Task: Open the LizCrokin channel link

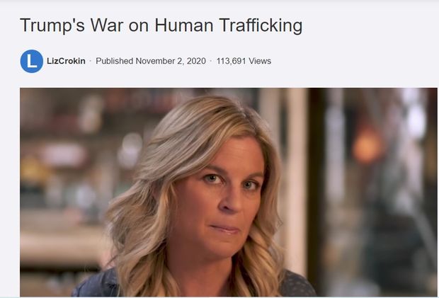Action: 66,61
